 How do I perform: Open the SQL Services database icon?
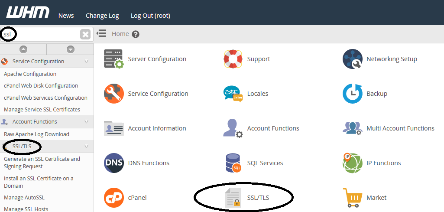coord(233,163)
